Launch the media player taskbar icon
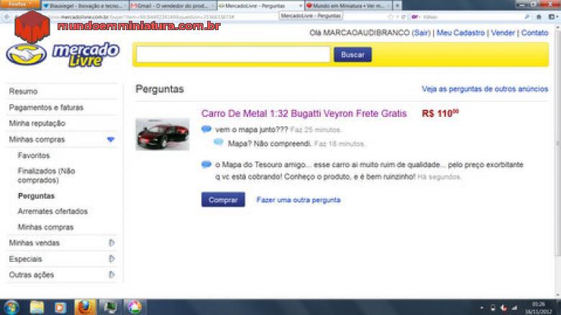561x315 pixels. 60,307
